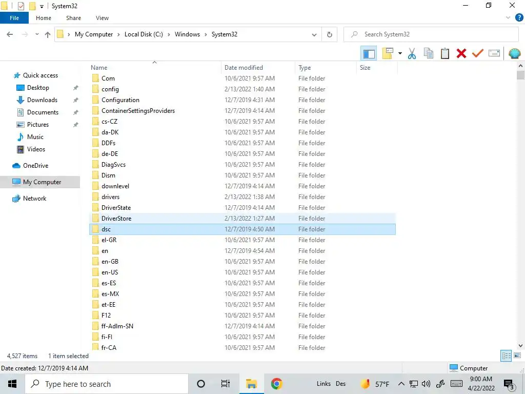Select the ff-Adlm-SN folder
Viewport: 525px width, 394px height.
(x=117, y=326)
